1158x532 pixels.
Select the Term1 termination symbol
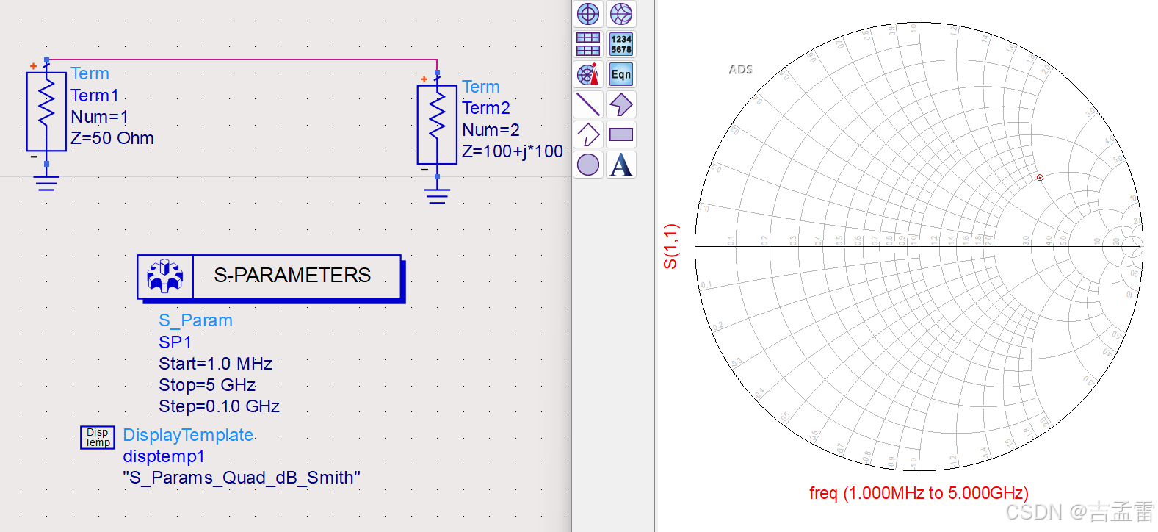point(46,112)
